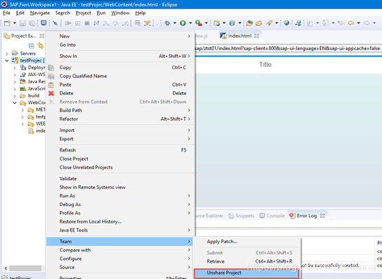
Task: Open the Back history dropdown arrow
Action: tap(359, 23)
